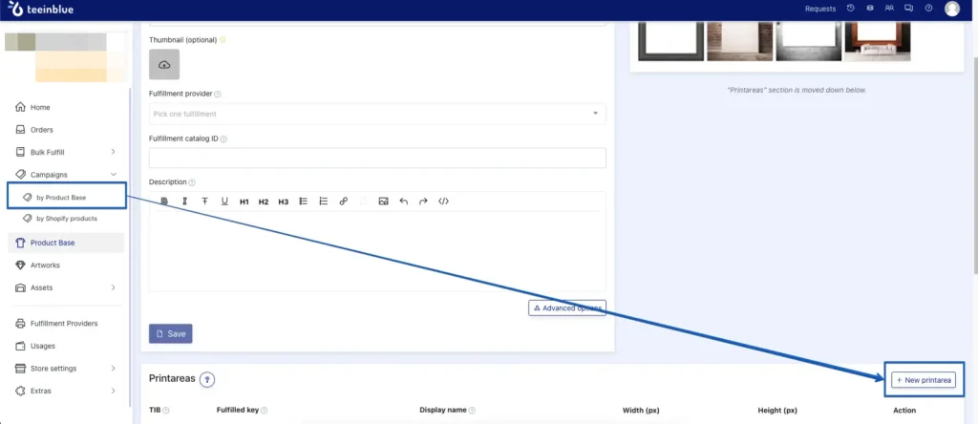Toggle italic formatting in description editor

184,201
